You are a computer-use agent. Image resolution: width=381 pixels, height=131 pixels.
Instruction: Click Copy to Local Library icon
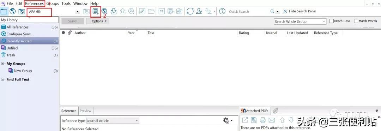pyautogui.click(x=86, y=11)
